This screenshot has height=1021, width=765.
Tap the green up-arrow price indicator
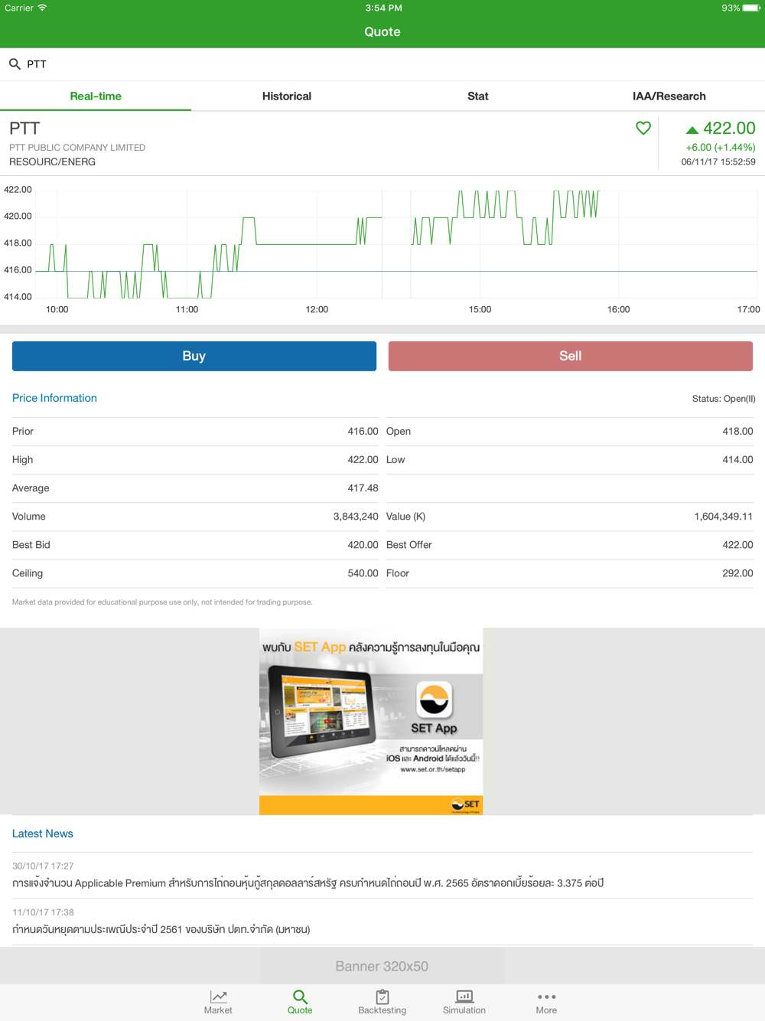coord(692,130)
